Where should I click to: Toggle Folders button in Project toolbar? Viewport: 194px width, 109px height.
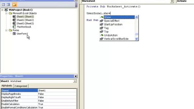tap(14, 5)
